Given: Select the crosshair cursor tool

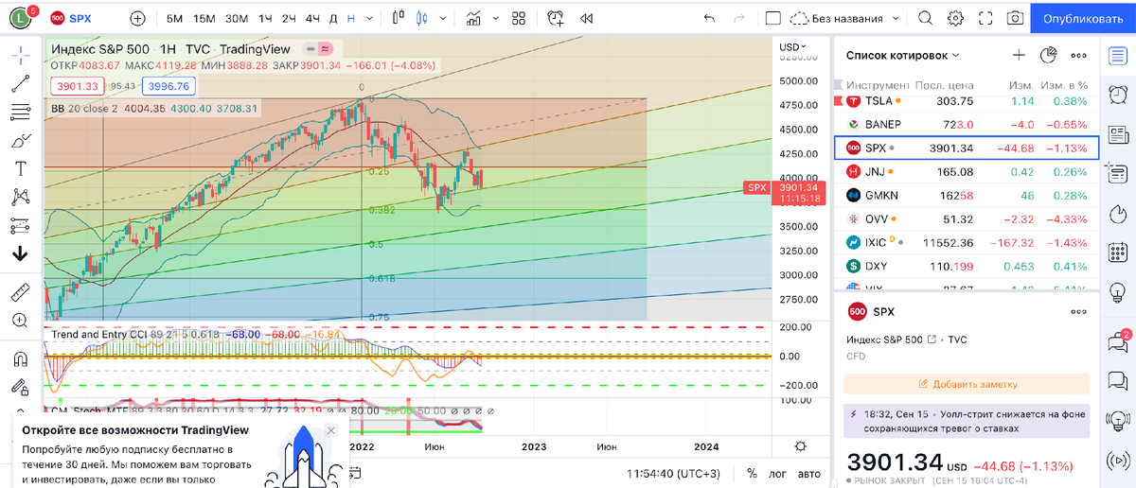Looking at the screenshot, I should tap(20, 55).
